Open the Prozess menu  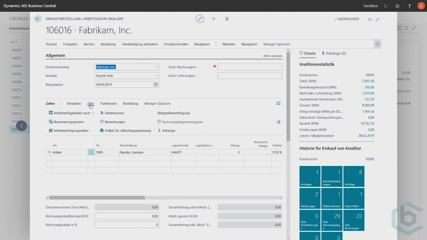click(51, 44)
